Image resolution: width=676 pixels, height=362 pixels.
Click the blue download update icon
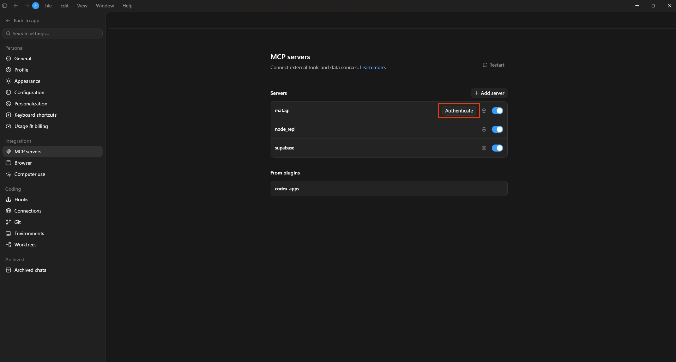36,6
